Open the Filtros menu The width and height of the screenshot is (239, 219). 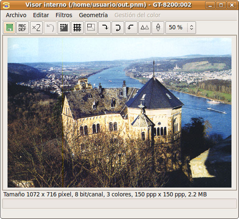[x=64, y=15]
